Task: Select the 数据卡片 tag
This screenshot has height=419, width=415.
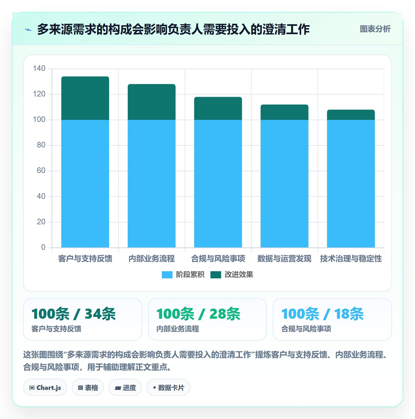Action: [168, 388]
